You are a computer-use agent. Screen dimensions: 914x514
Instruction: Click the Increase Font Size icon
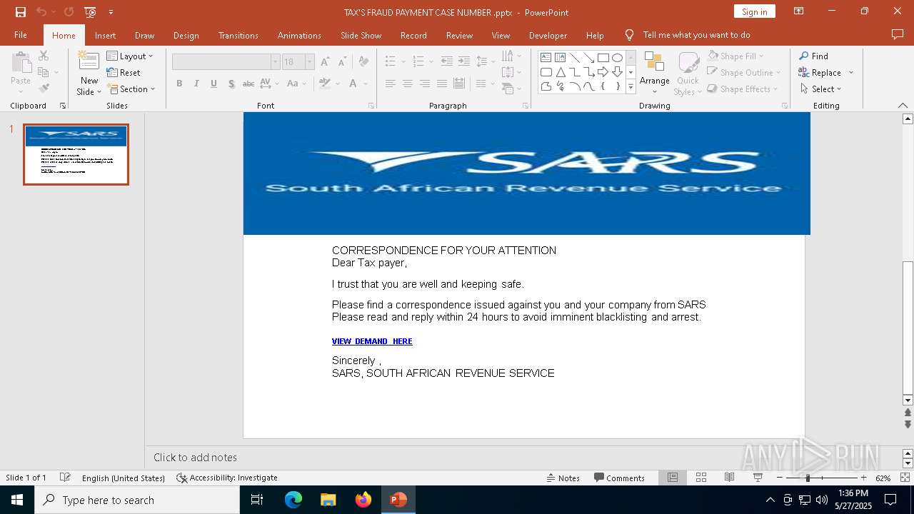click(325, 62)
